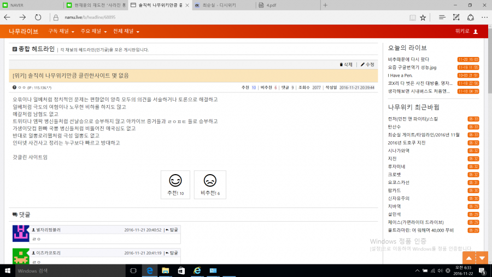This screenshot has height=277, width=492.
Task: Reply to 별자리텀블러's comment via 답글
Action: click(172, 229)
